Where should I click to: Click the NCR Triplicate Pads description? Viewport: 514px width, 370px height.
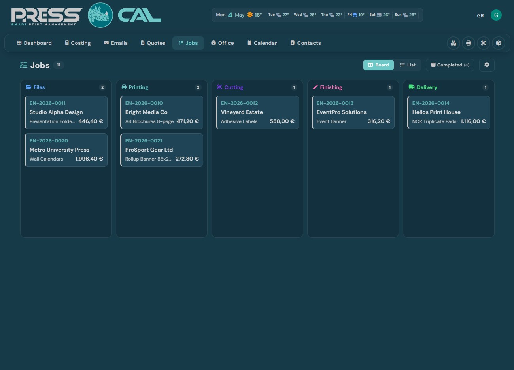434,121
